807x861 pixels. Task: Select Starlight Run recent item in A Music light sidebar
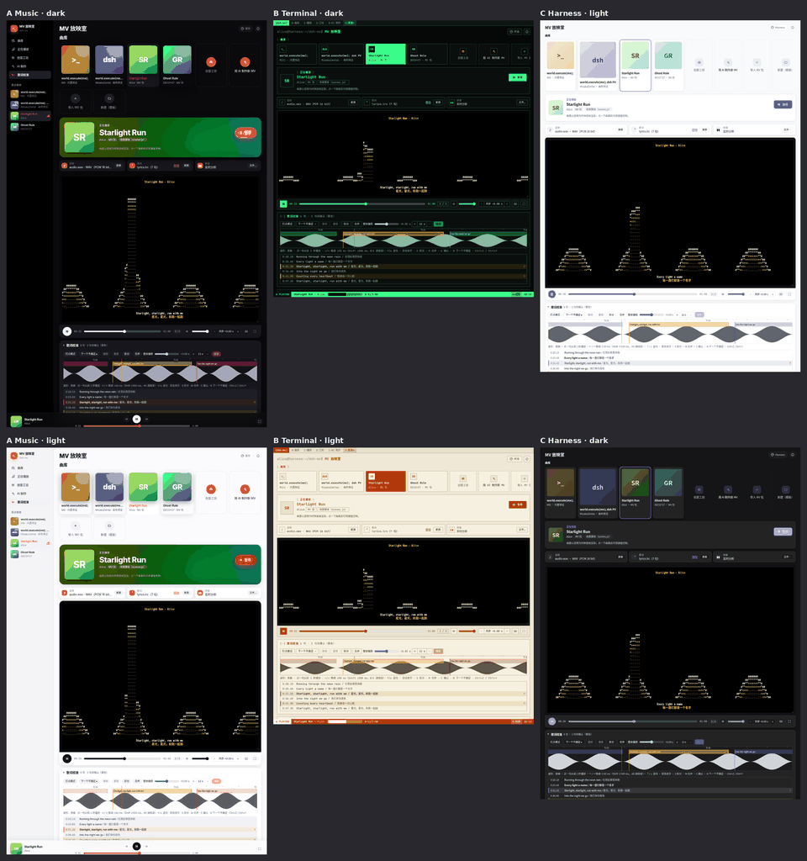point(30,543)
